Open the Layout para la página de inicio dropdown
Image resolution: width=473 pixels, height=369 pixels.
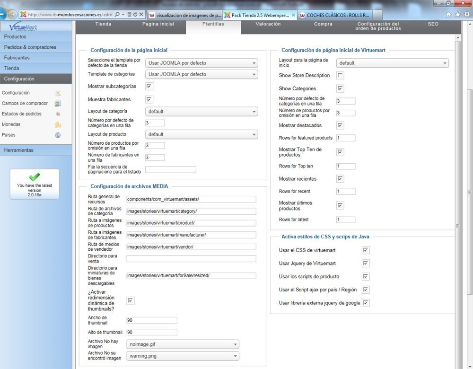pyautogui.click(x=393, y=63)
